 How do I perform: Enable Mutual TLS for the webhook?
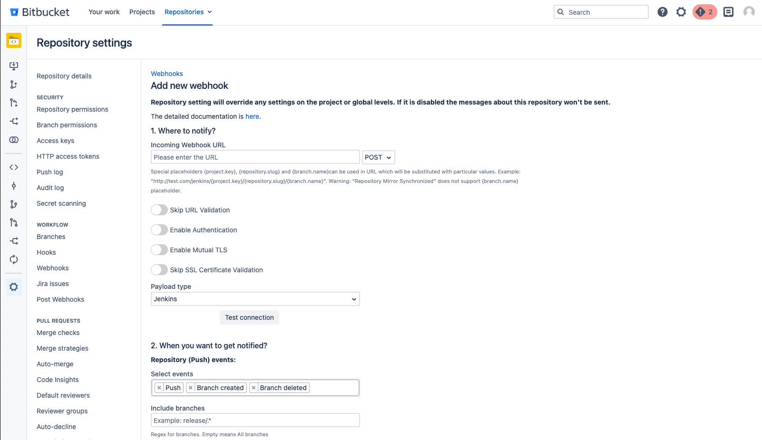[x=159, y=249]
